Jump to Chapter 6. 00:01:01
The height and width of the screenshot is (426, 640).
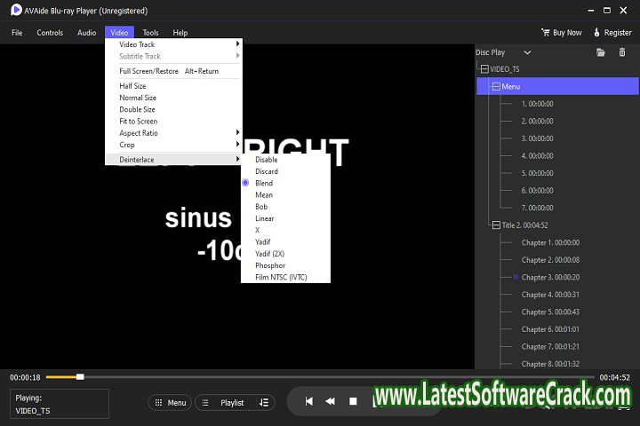pyautogui.click(x=550, y=329)
